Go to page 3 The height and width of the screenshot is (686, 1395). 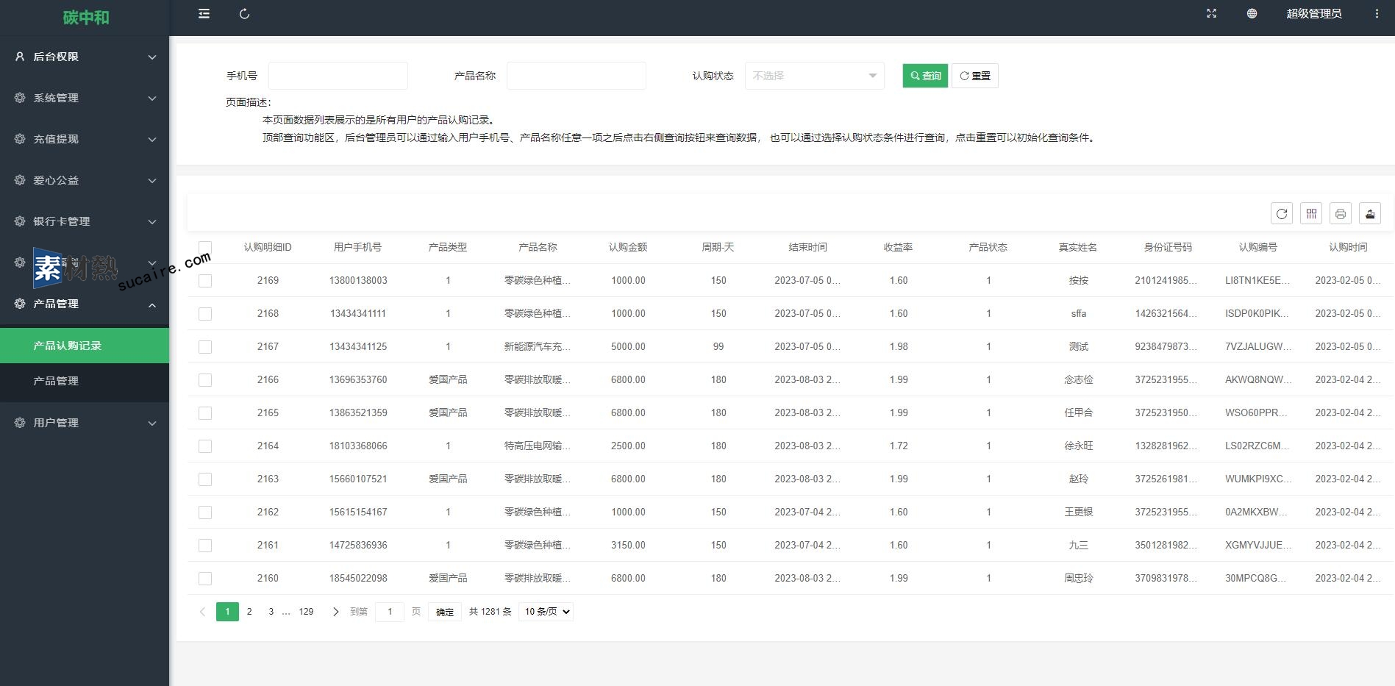[x=271, y=612]
